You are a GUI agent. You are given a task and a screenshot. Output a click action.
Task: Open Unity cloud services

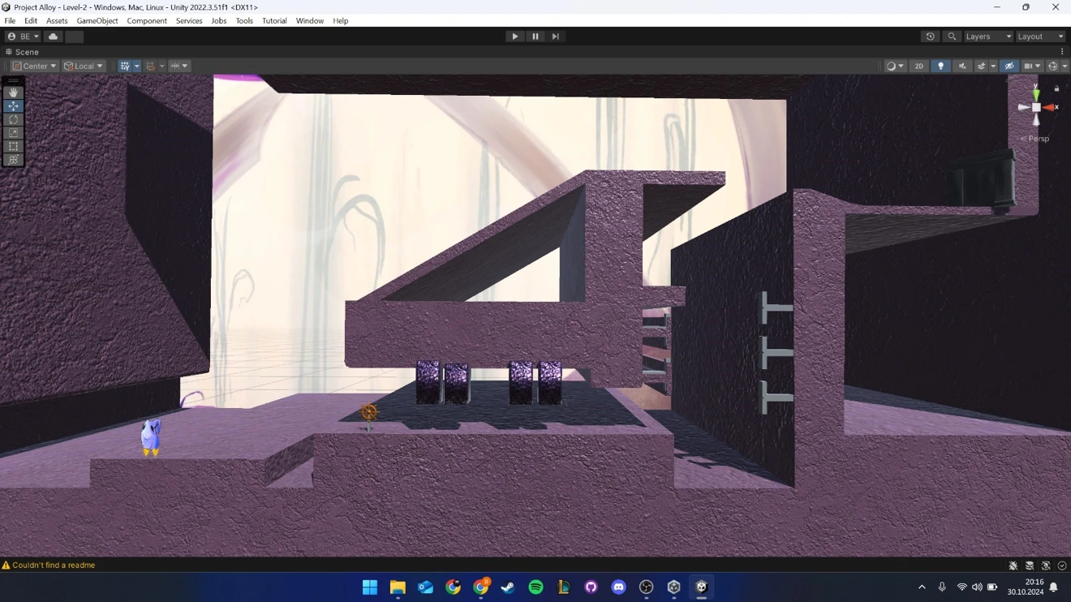53,37
